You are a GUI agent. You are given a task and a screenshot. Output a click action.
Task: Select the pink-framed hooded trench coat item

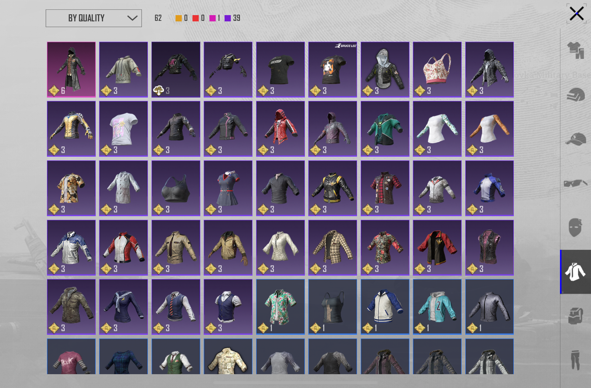coord(71,69)
